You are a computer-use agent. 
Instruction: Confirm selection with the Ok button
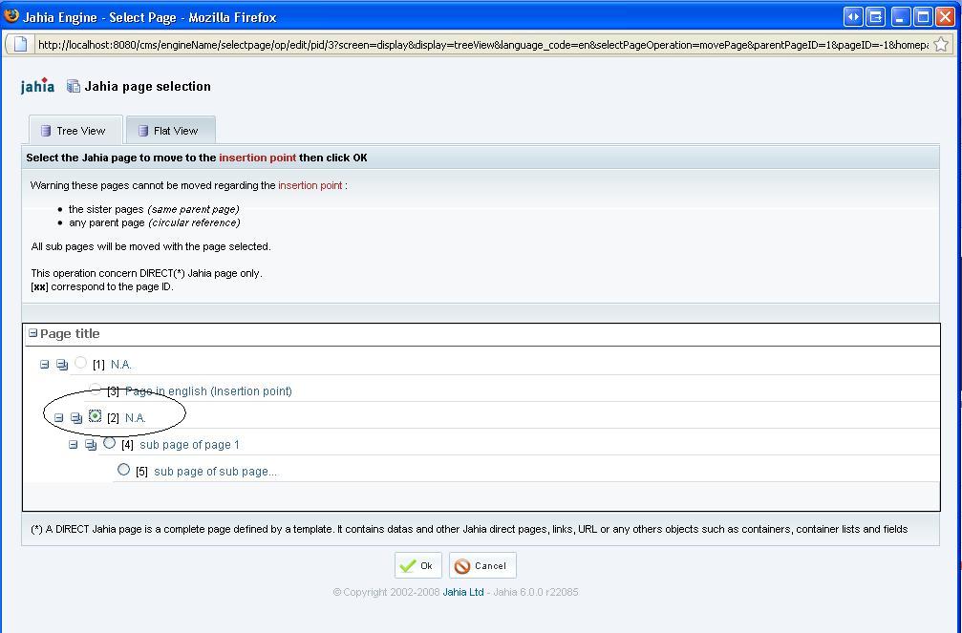click(417, 565)
